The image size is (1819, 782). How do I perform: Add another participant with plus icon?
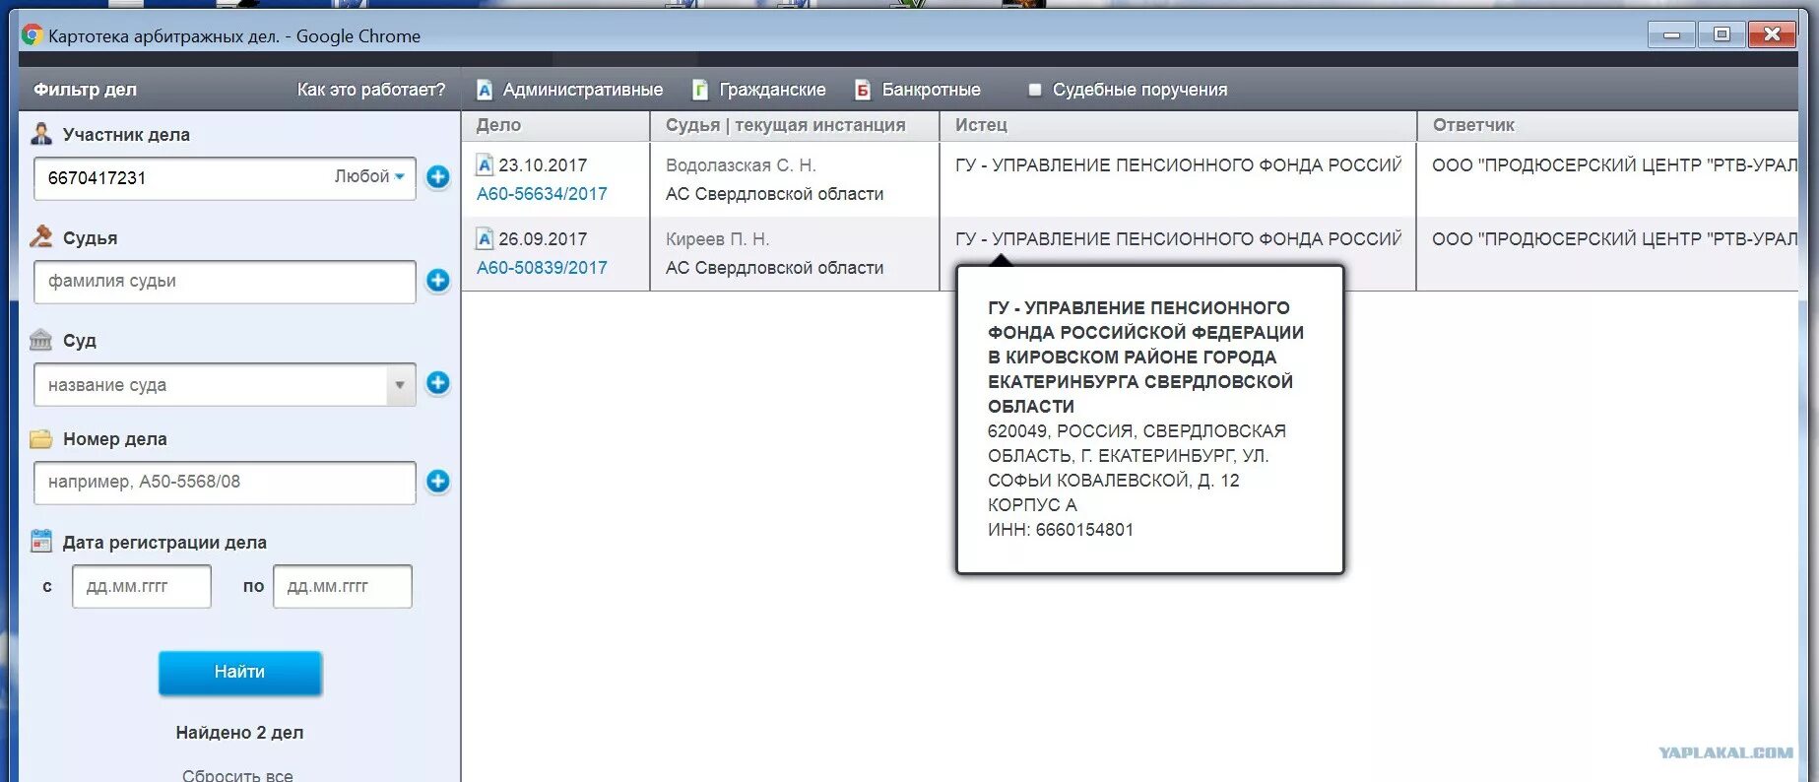[438, 177]
